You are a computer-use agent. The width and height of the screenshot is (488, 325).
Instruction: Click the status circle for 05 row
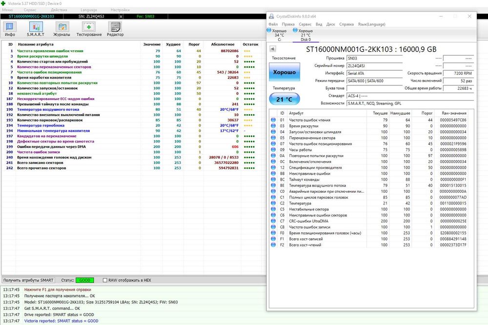(273, 138)
